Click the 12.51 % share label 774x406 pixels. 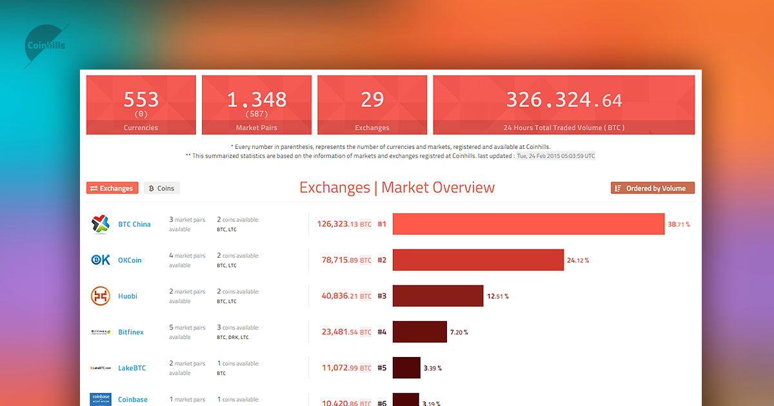[497, 296]
